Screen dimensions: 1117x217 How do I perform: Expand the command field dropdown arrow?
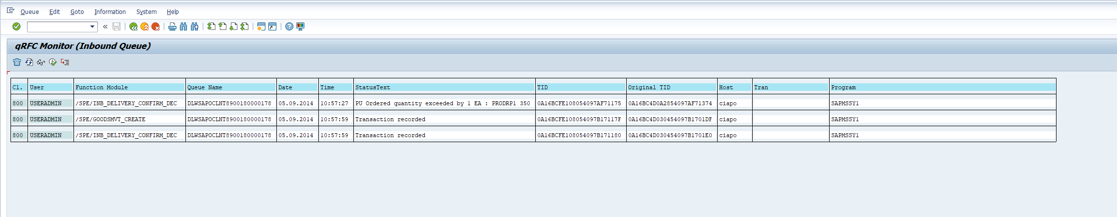pos(92,27)
